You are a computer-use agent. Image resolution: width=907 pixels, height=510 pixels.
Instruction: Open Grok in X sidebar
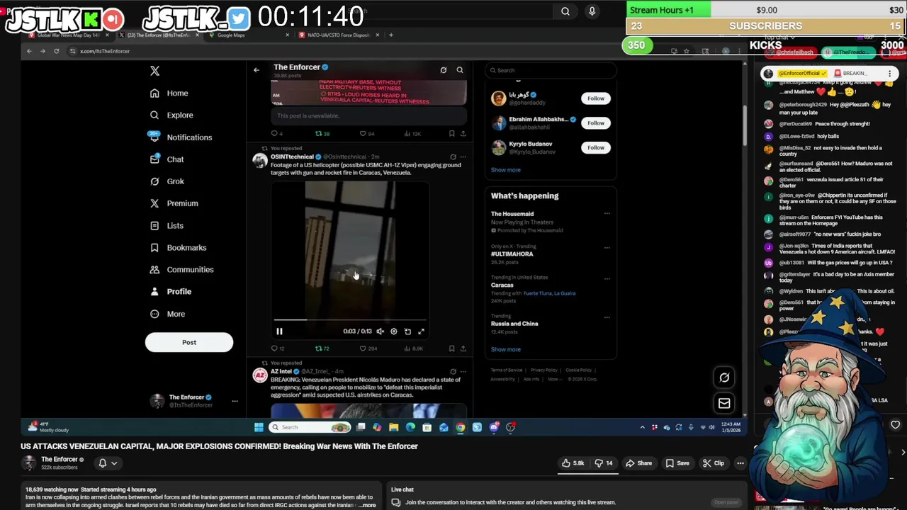pos(167,181)
